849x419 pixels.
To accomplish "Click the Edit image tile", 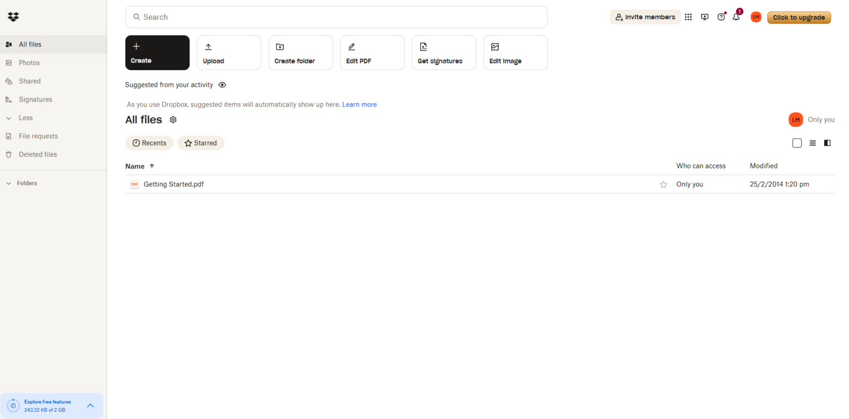I will 515,53.
